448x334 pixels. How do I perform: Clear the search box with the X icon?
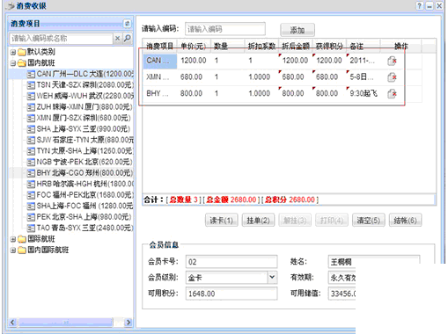click(x=117, y=38)
